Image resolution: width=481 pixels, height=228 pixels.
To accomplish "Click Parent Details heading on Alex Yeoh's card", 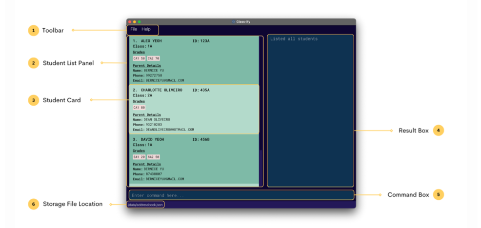I will (x=147, y=66).
